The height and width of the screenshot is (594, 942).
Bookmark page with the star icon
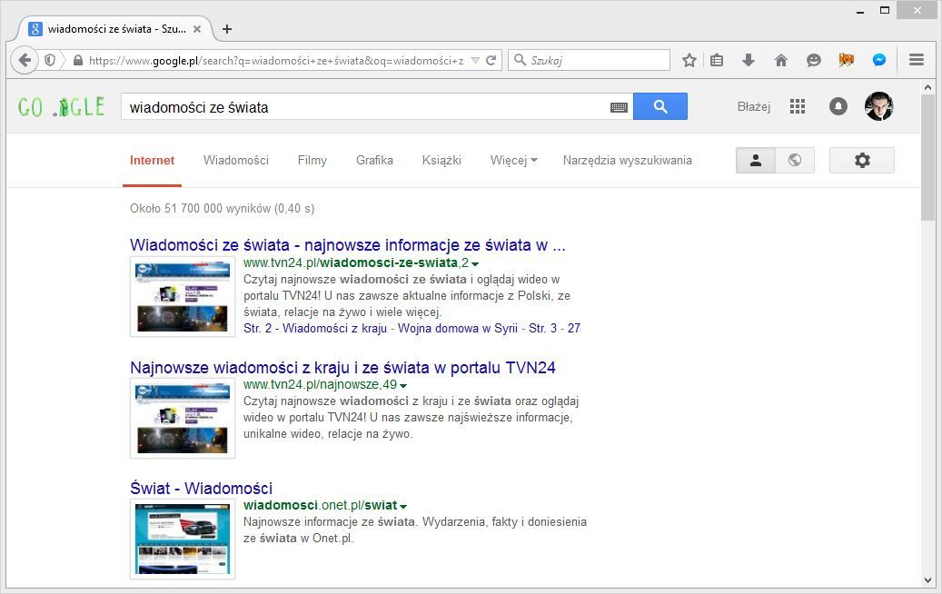(x=689, y=60)
